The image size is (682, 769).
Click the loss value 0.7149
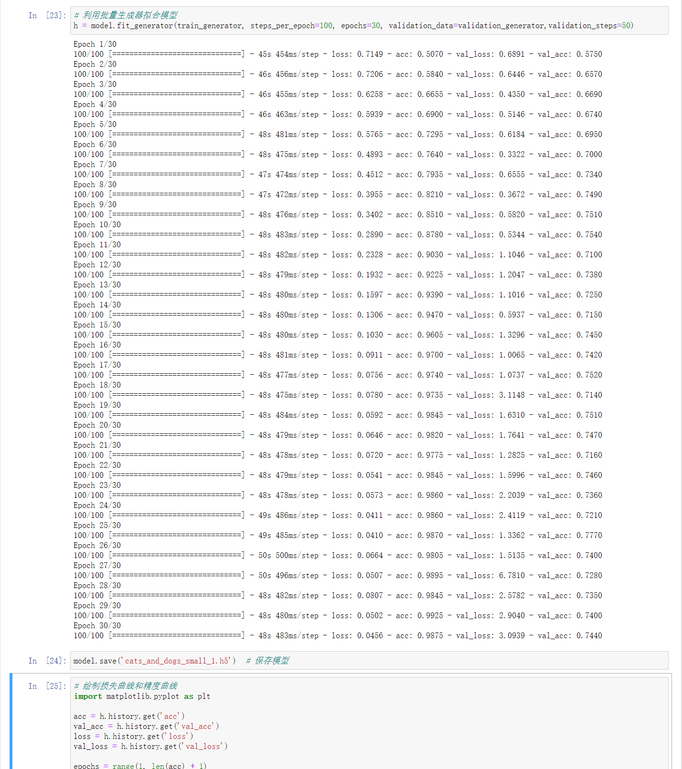[370, 54]
